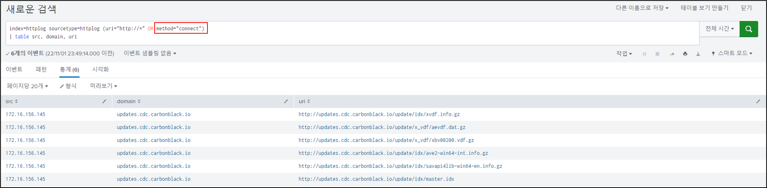Open the xbv00200.vdf.gz uri link
767x188 pixels.
[386, 141]
